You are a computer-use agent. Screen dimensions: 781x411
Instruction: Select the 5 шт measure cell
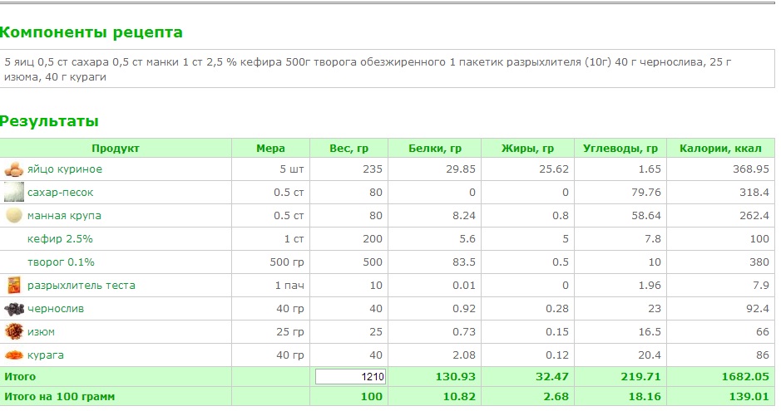[x=291, y=169]
